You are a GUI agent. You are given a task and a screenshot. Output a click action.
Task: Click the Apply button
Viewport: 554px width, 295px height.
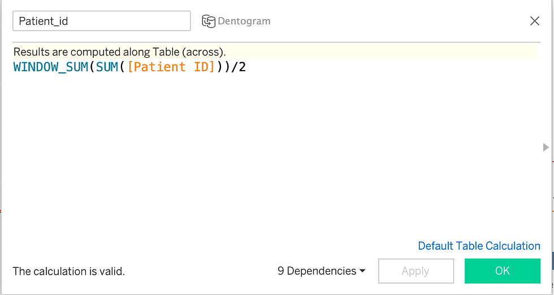coord(416,271)
